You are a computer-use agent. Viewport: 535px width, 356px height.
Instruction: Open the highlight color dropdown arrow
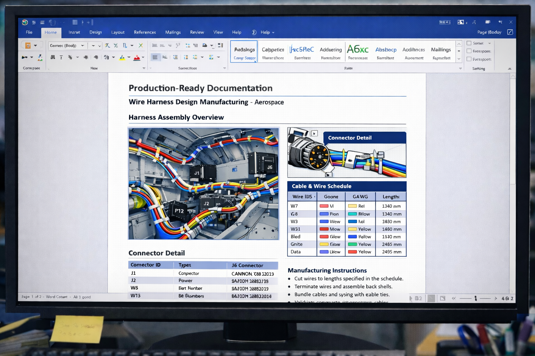click(x=129, y=57)
